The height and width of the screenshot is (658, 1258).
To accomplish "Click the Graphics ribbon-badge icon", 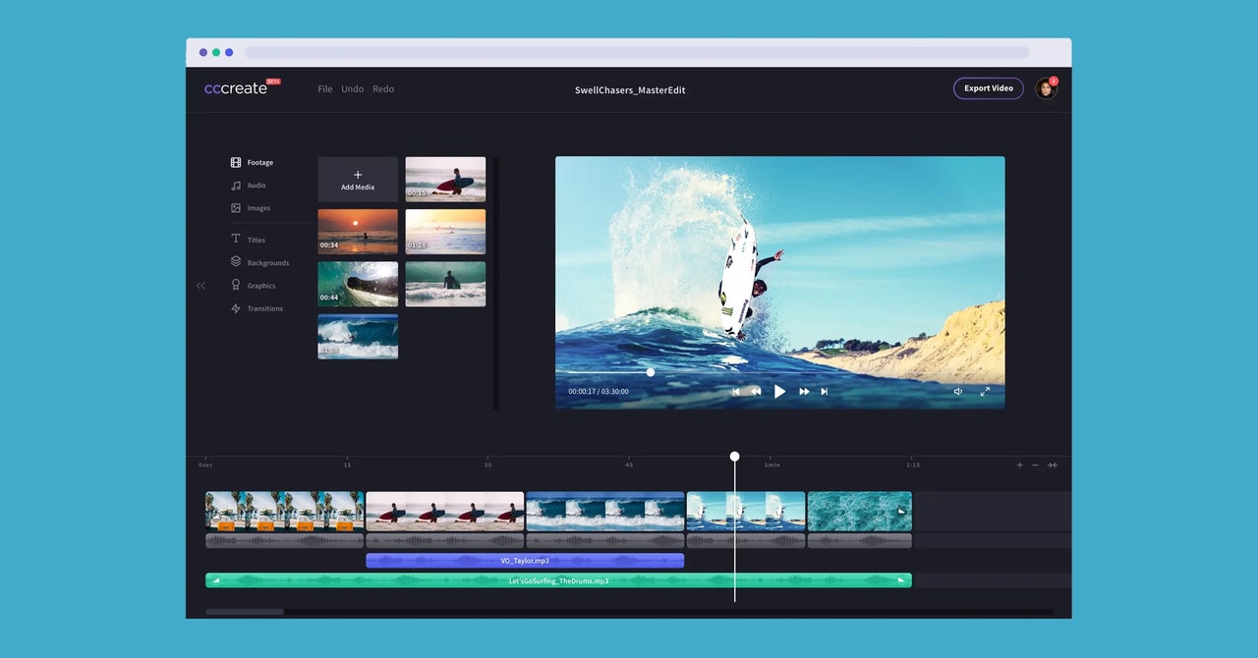I will pos(236,285).
